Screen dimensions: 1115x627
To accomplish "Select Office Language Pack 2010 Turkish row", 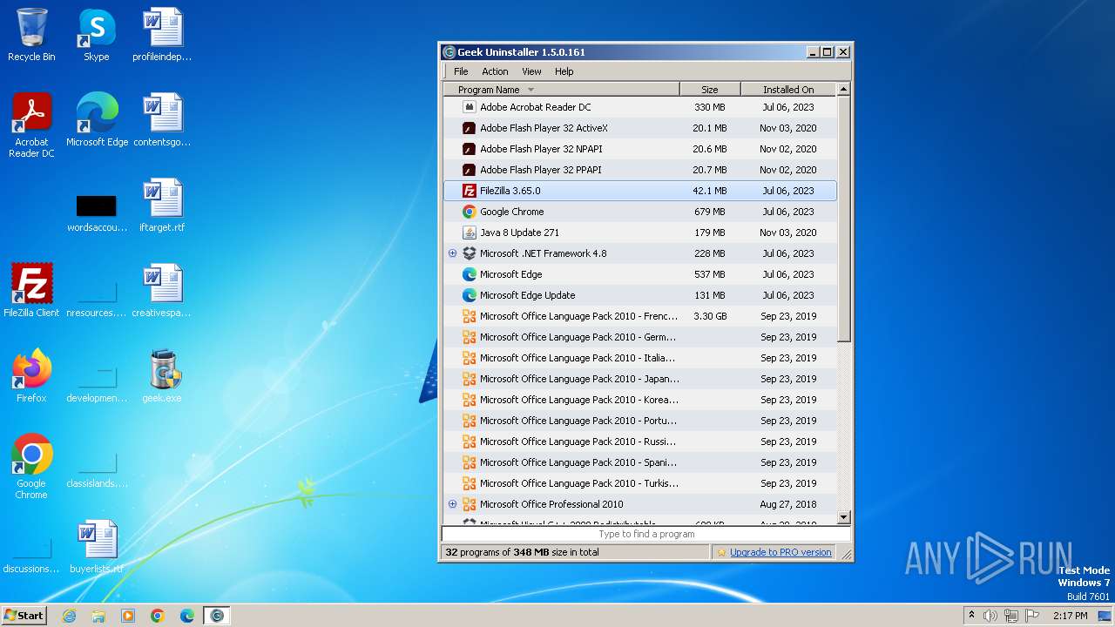I will click(639, 483).
